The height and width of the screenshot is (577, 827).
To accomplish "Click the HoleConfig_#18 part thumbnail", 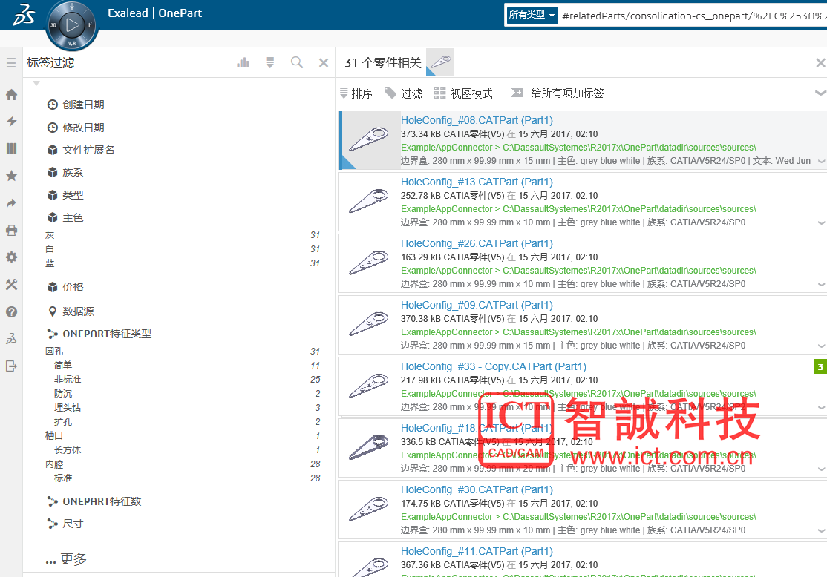I will pyautogui.click(x=369, y=447).
